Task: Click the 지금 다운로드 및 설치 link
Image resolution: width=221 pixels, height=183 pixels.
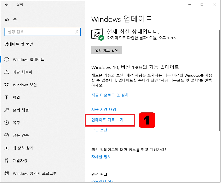Action: pos(110,95)
